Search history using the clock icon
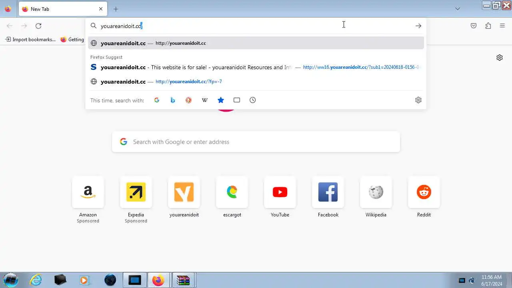 [253, 100]
